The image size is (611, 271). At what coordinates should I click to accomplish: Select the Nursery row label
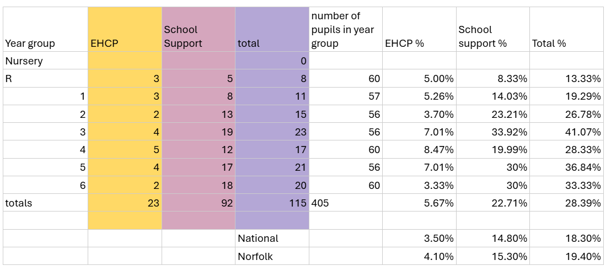[x=45, y=61]
